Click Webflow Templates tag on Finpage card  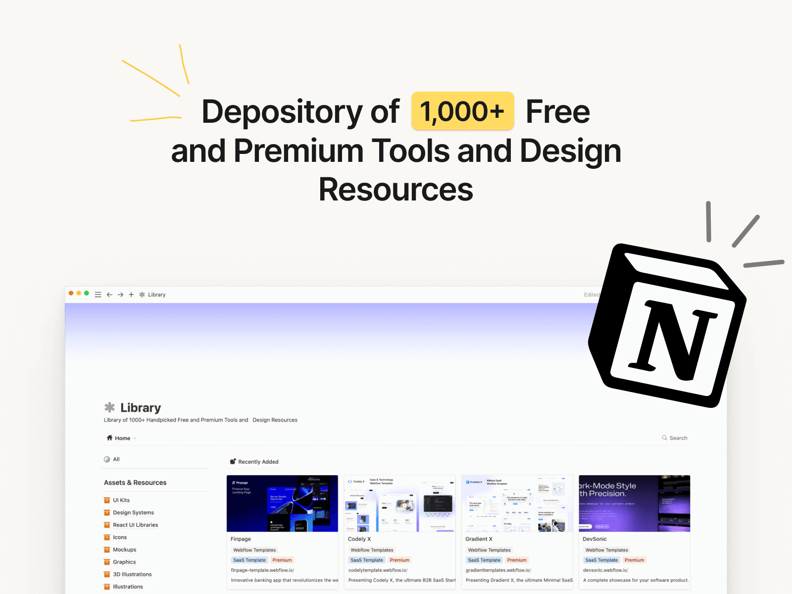pyautogui.click(x=254, y=550)
